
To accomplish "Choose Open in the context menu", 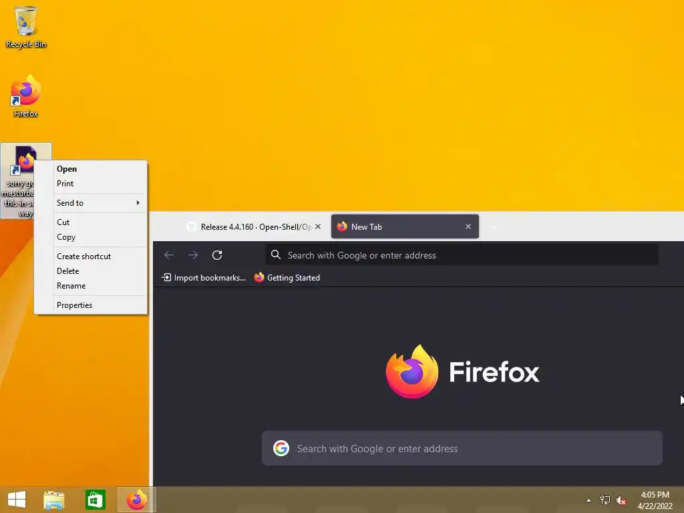I will pyautogui.click(x=91, y=169).
